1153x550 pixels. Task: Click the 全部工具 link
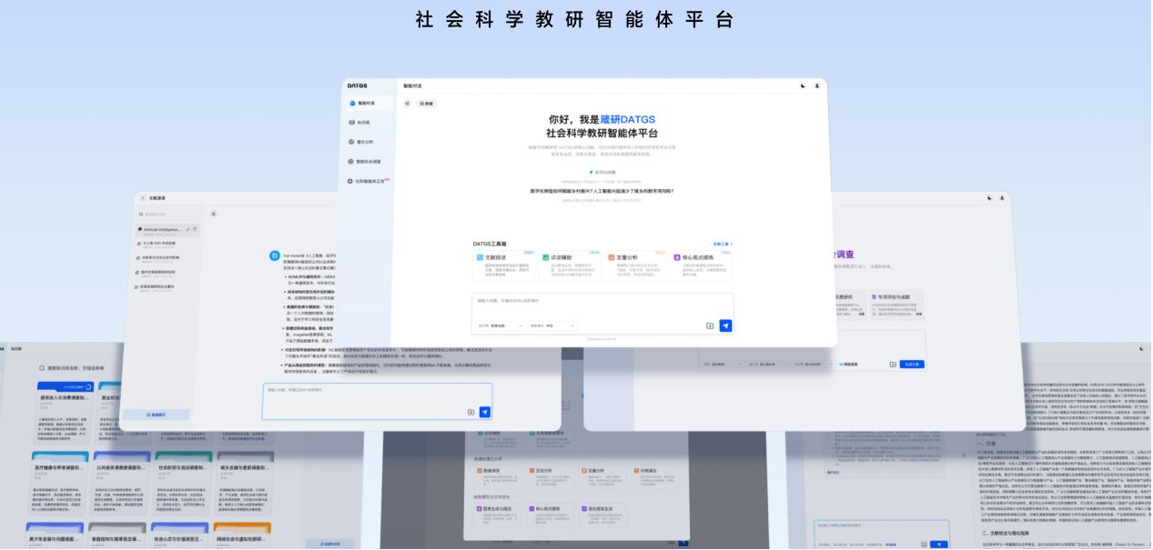[722, 244]
